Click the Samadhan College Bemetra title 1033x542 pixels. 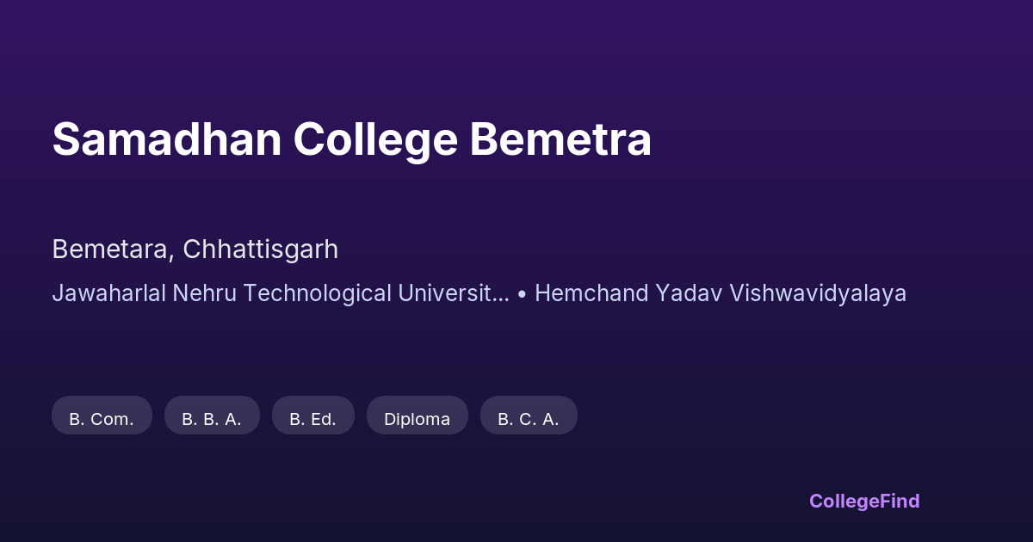point(351,139)
